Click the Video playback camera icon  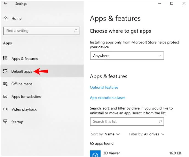pos(5,109)
